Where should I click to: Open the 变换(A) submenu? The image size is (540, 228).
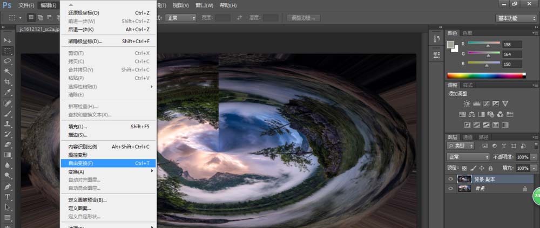(108, 171)
